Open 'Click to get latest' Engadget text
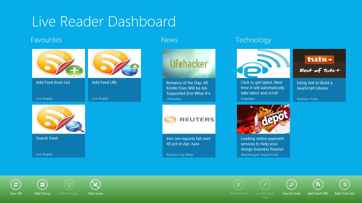This screenshot has width=362, height=203. tap(263, 88)
